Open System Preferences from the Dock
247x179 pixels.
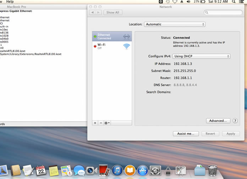pyautogui.click(x=155, y=170)
